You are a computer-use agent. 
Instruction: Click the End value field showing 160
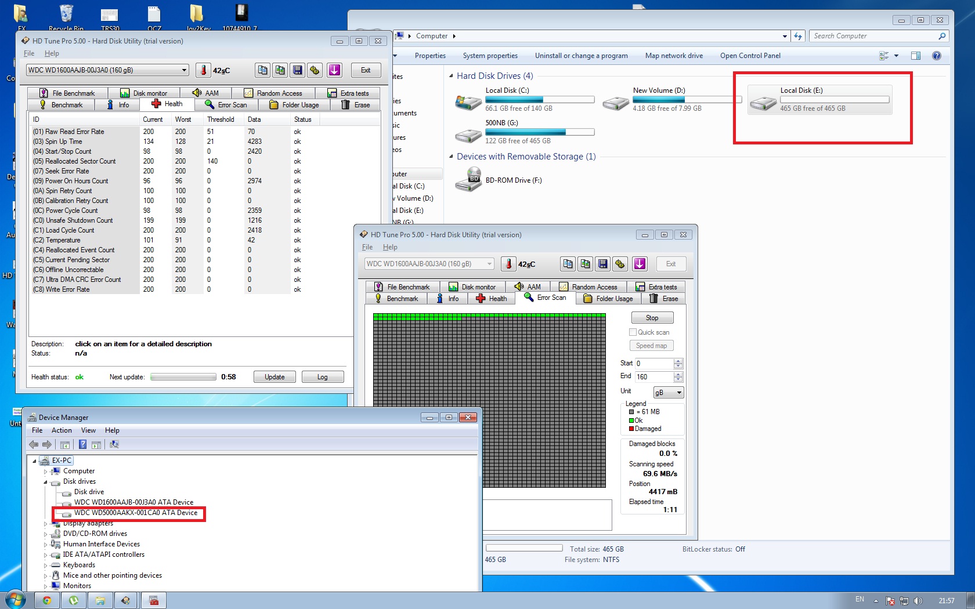click(654, 377)
